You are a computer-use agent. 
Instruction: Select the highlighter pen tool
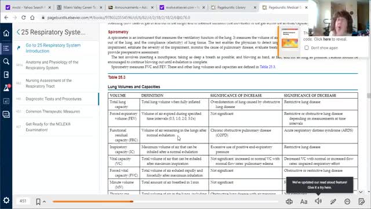coord(333,201)
